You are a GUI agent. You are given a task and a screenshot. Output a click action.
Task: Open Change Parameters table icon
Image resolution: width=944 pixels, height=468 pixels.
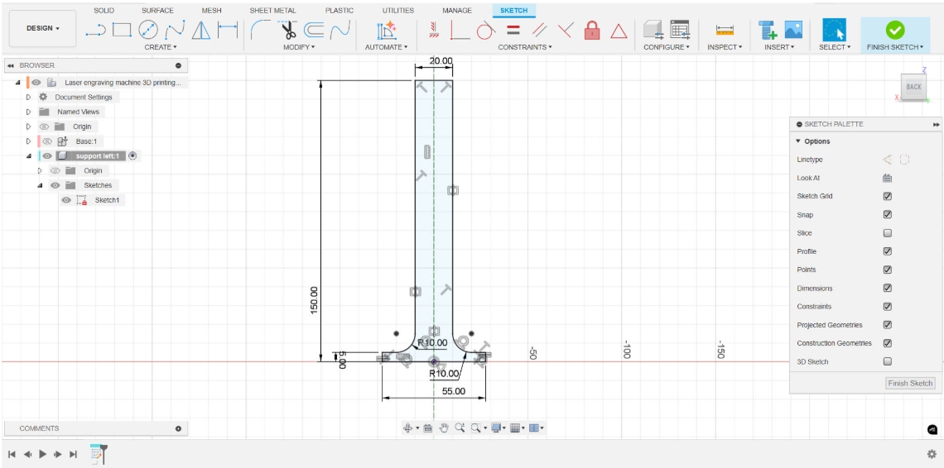(x=680, y=30)
